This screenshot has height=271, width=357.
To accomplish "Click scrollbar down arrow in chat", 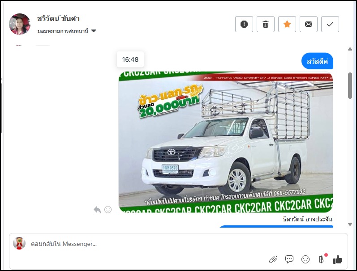I will [350, 224].
